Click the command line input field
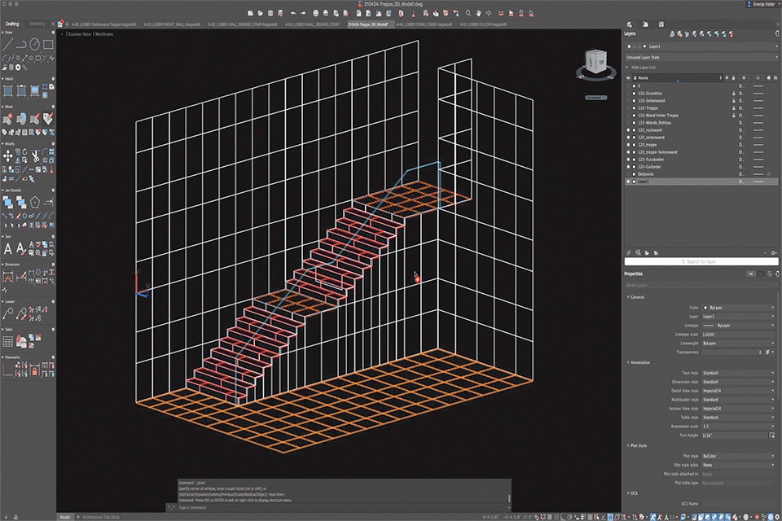 (341, 507)
